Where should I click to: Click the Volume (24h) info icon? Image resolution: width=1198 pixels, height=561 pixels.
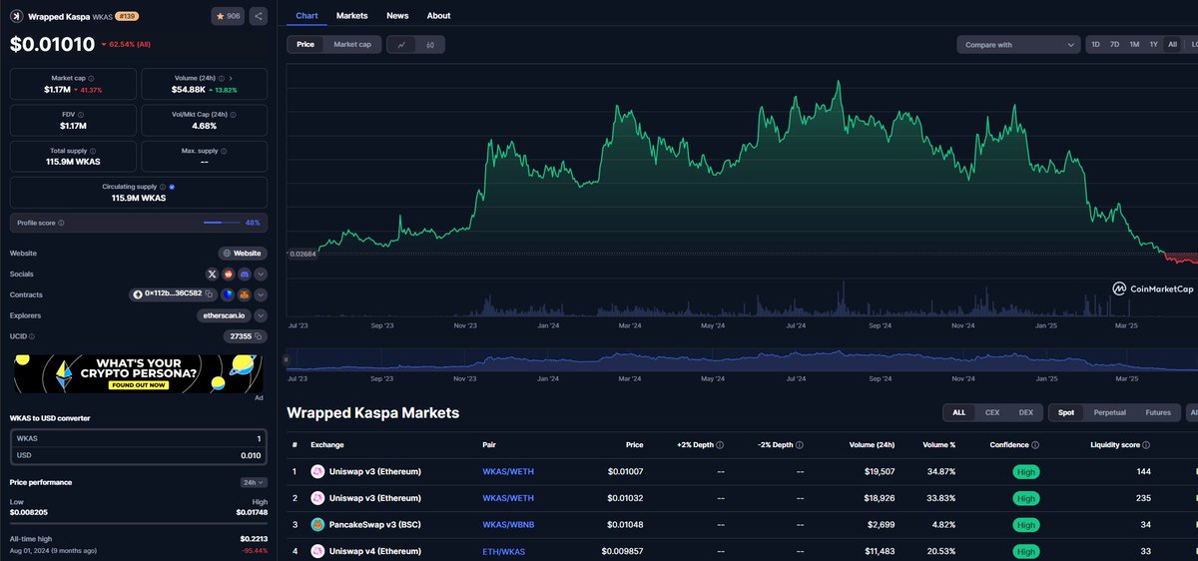(222, 78)
